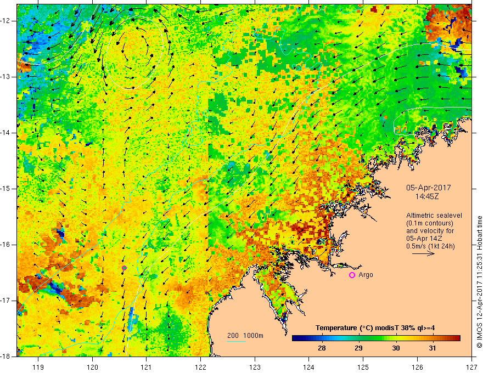This screenshot has width=483, height=373.
Task: Click the '-16' latitude axis label
Action: click(6, 245)
